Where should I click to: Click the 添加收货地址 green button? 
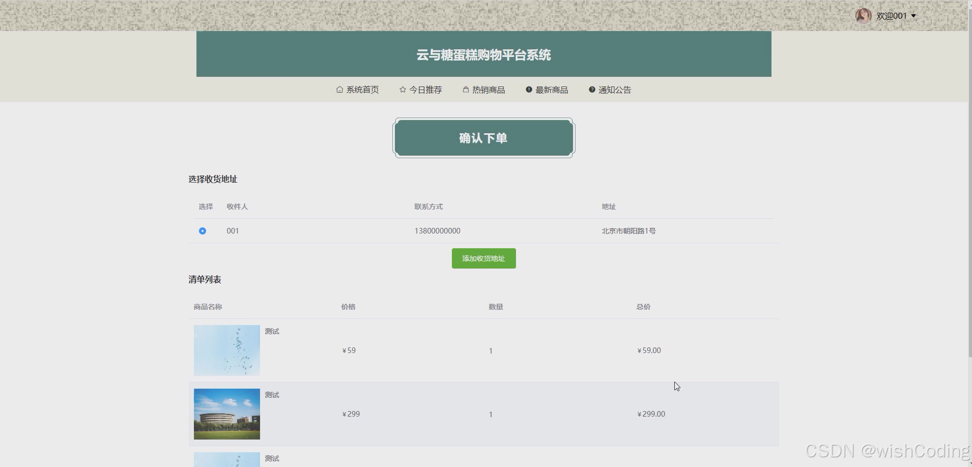point(483,258)
